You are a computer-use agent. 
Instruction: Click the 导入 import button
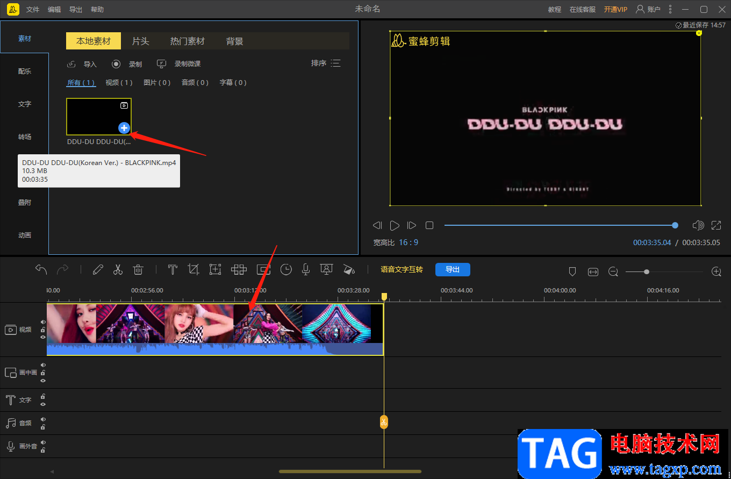[82, 64]
